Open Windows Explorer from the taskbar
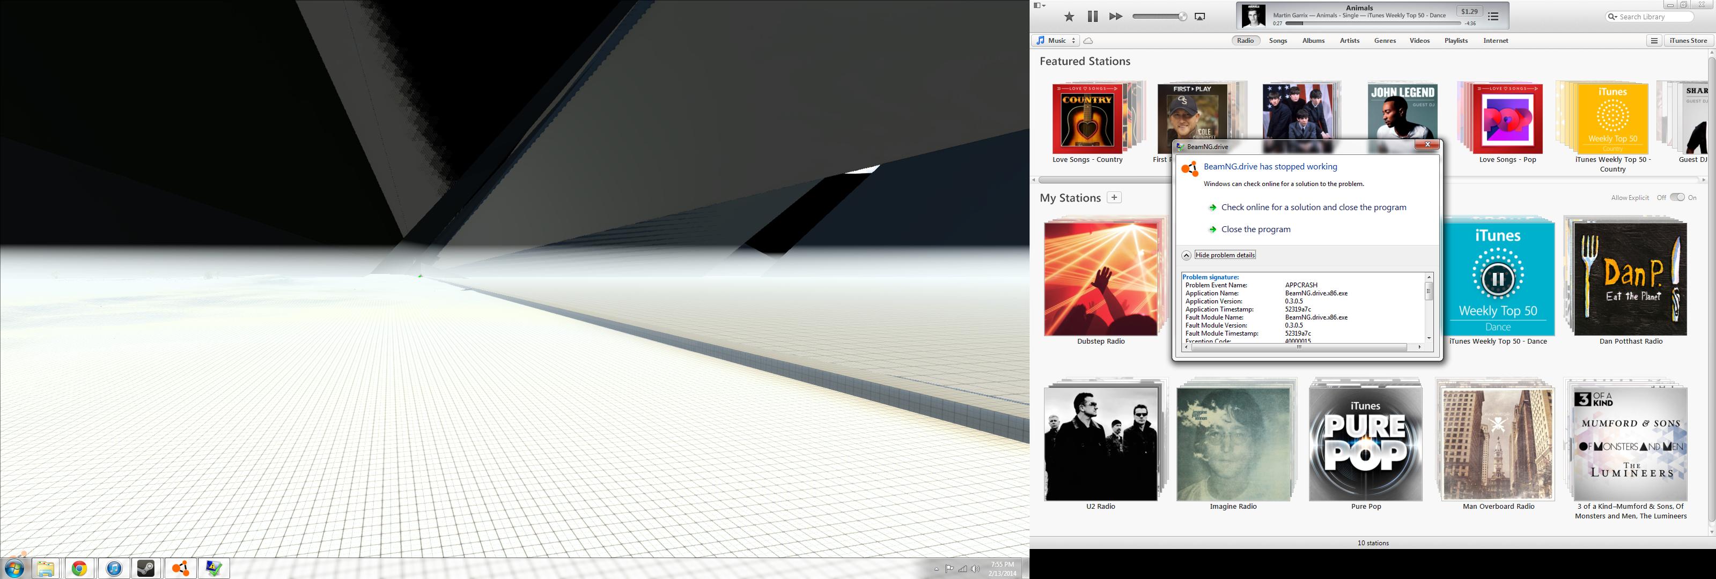This screenshot has height=579, width=1716. [x=45, y=568]
